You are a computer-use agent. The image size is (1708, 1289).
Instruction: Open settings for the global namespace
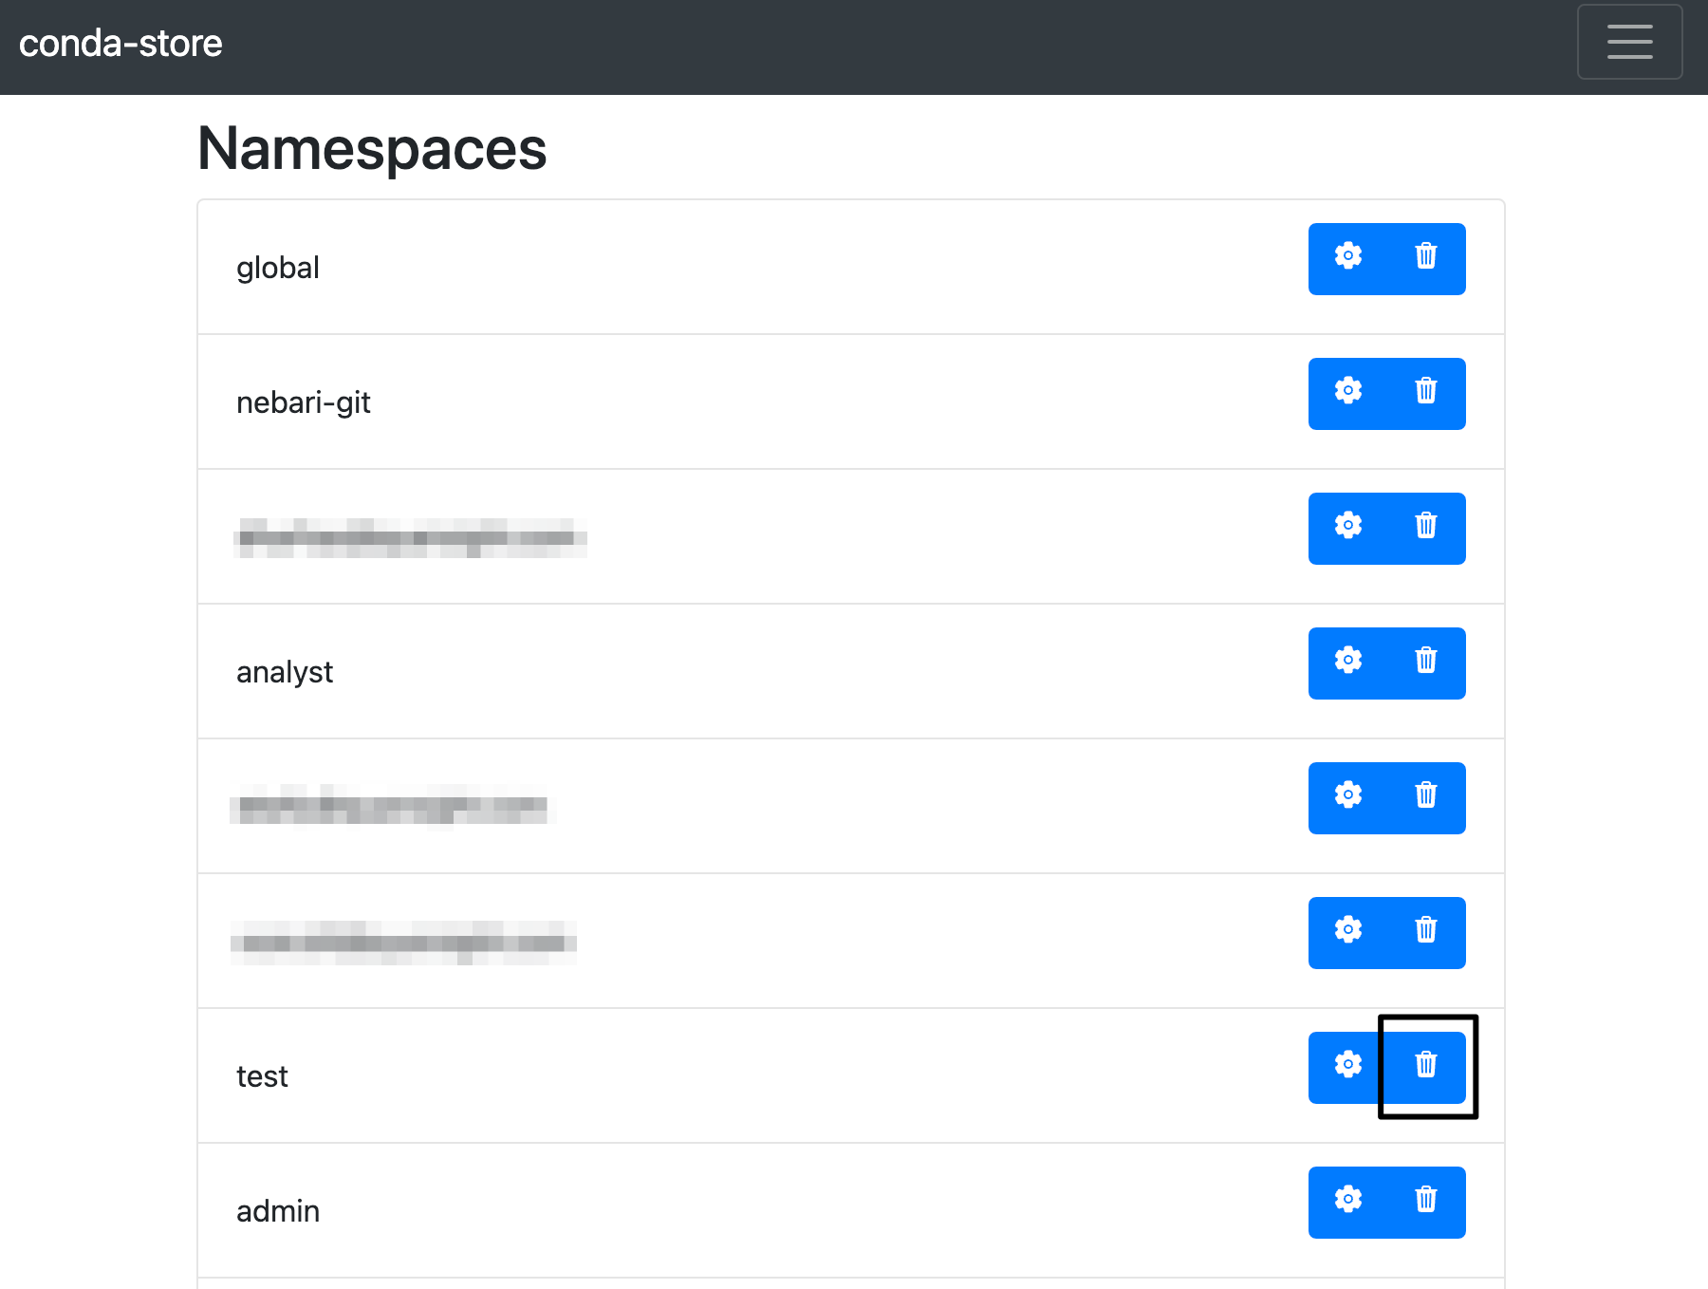[x=1347, y=258]
